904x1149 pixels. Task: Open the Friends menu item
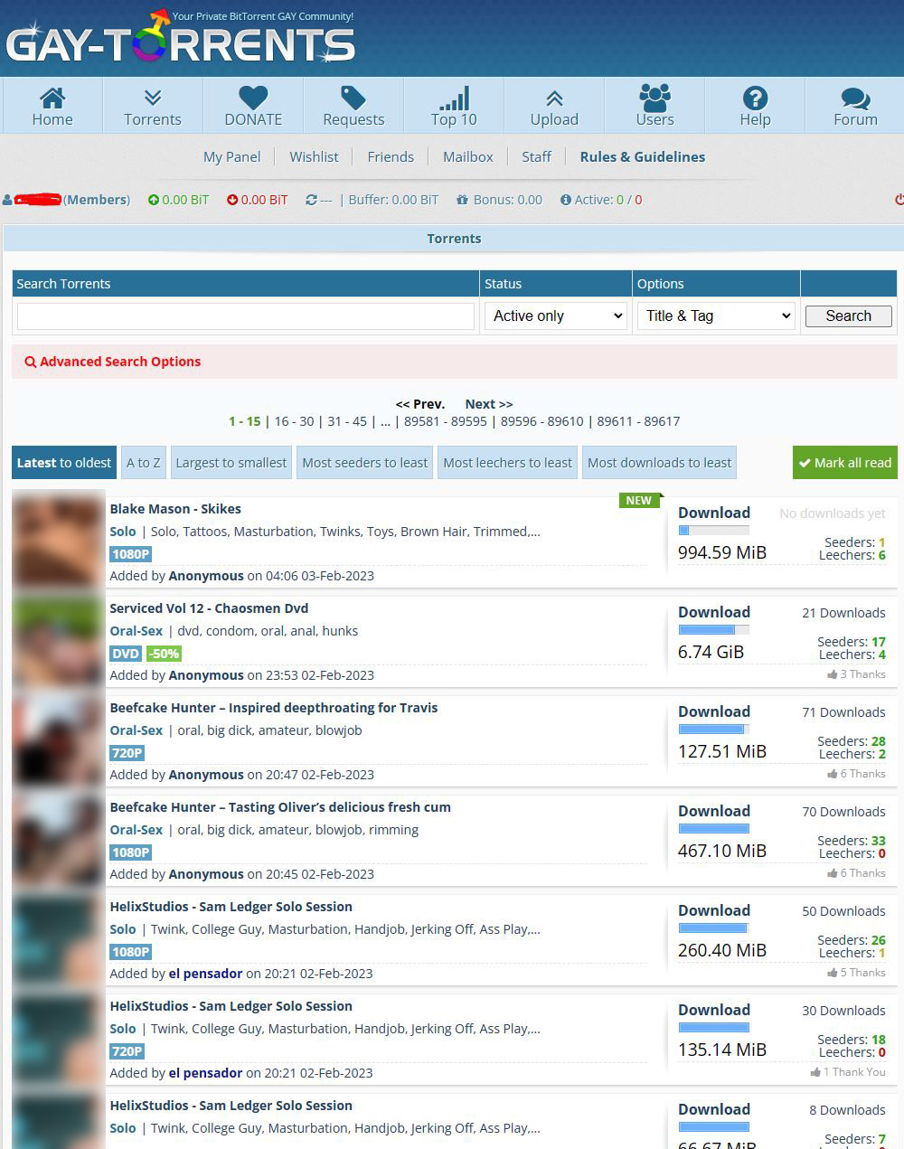pyautogui.click(x=391, y=156)
